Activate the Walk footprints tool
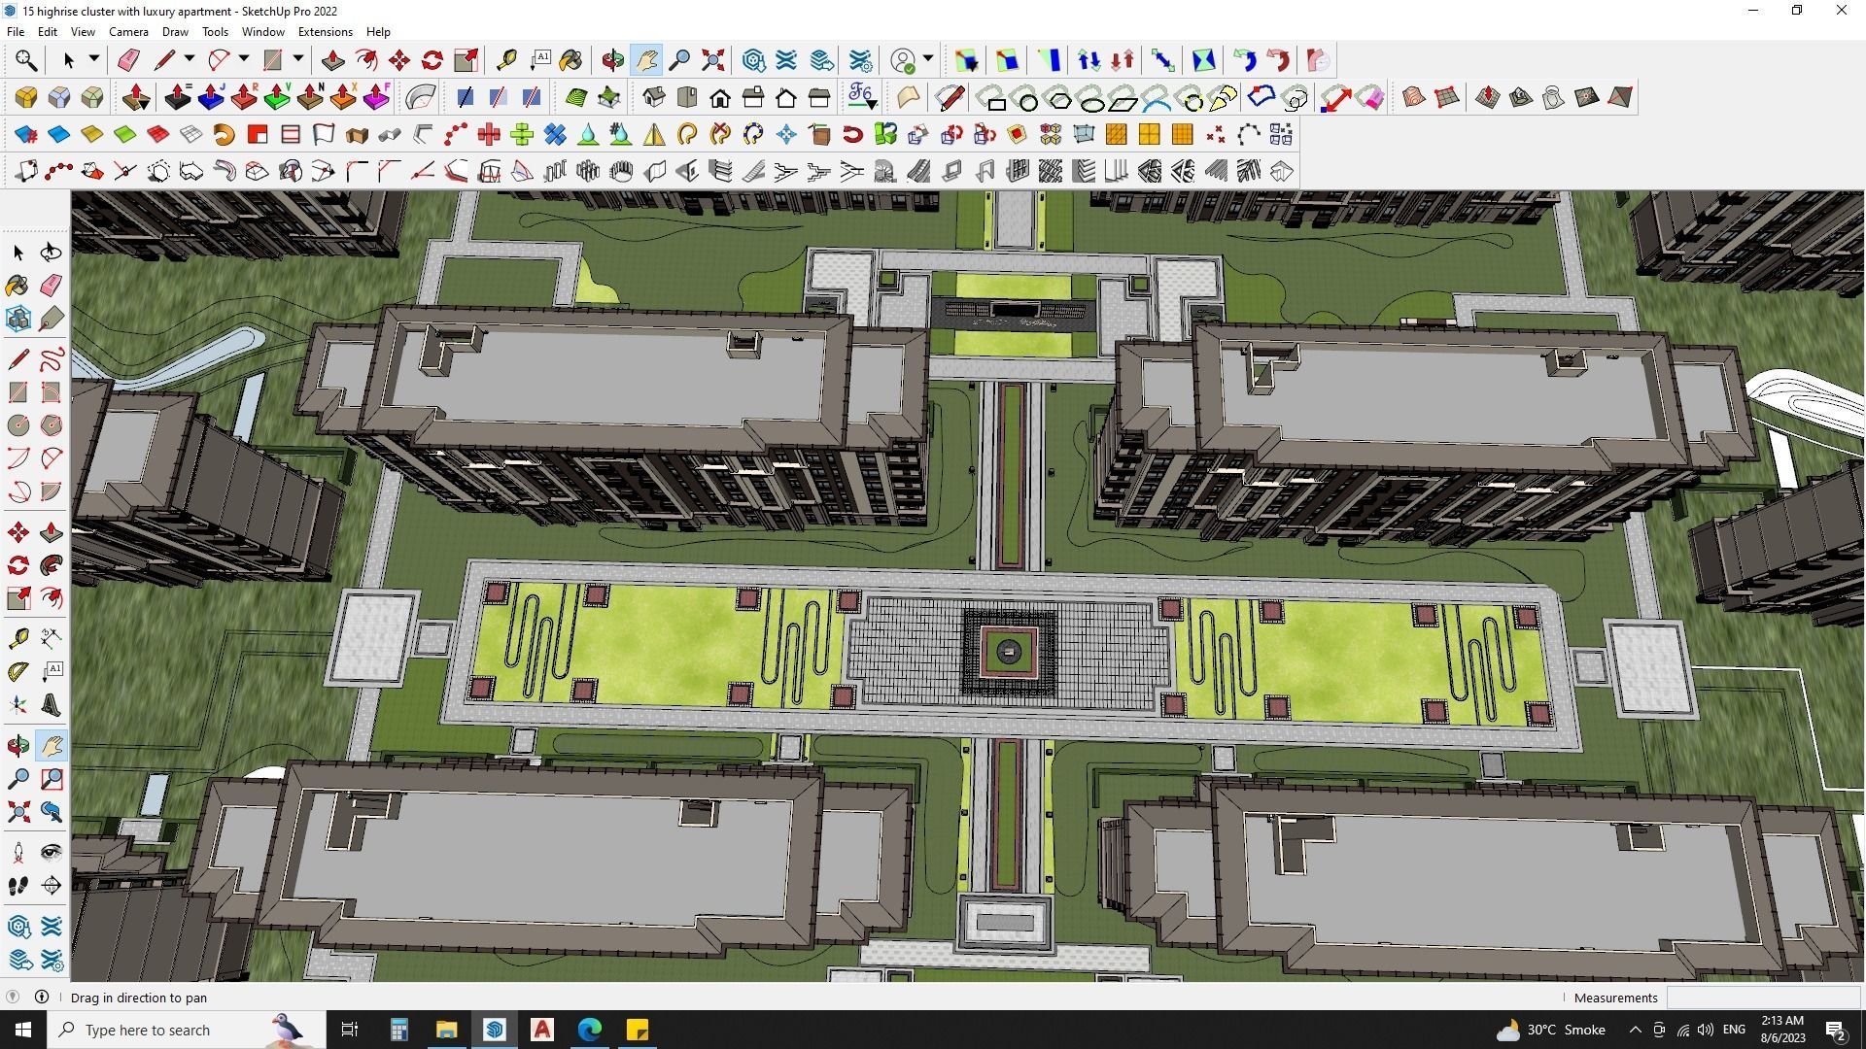Viewport: 1866px width, 1049px height. coord(17,886)
